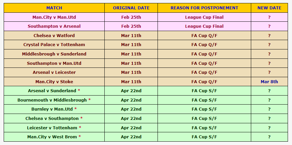Image resolution: width=292 pixels, height=145 pixels.
Task: Click the Man.City v West Brom match
Action: coord(52,137)
